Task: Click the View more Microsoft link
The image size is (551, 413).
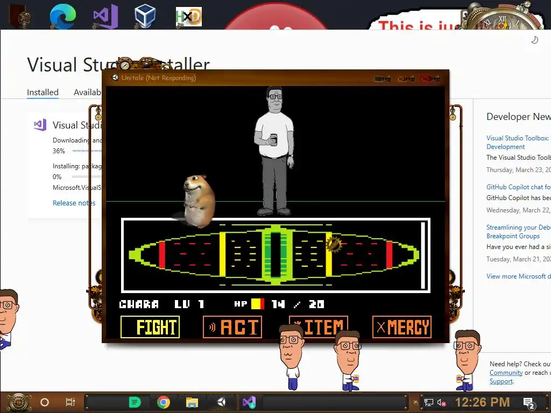Action: (x=518, y=276)
